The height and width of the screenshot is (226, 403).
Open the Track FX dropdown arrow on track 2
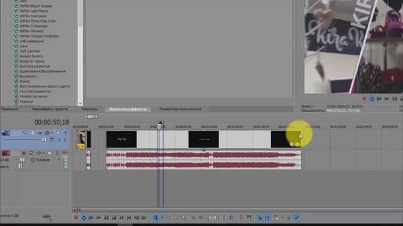pos(43,153)
